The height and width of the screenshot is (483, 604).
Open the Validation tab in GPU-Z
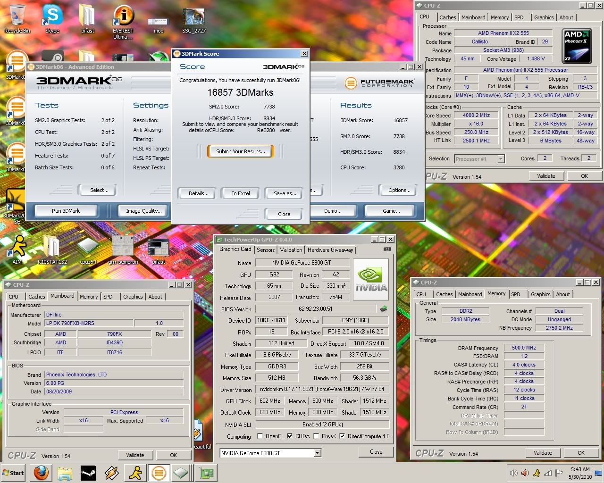[291, 250]
